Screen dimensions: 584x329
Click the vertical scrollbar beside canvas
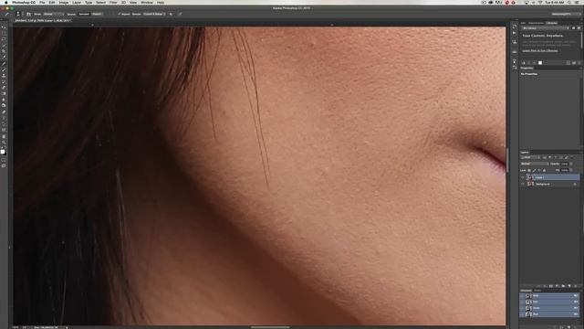(x=507, y=160)
